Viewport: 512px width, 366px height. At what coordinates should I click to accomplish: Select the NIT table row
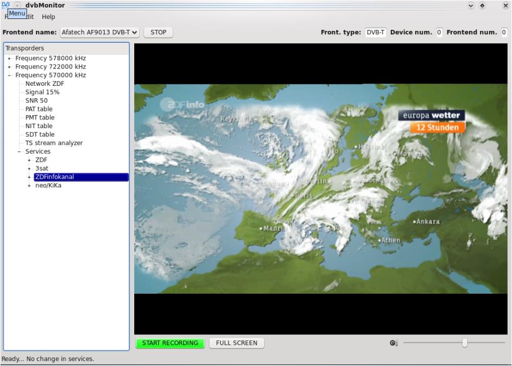[39, 126]
